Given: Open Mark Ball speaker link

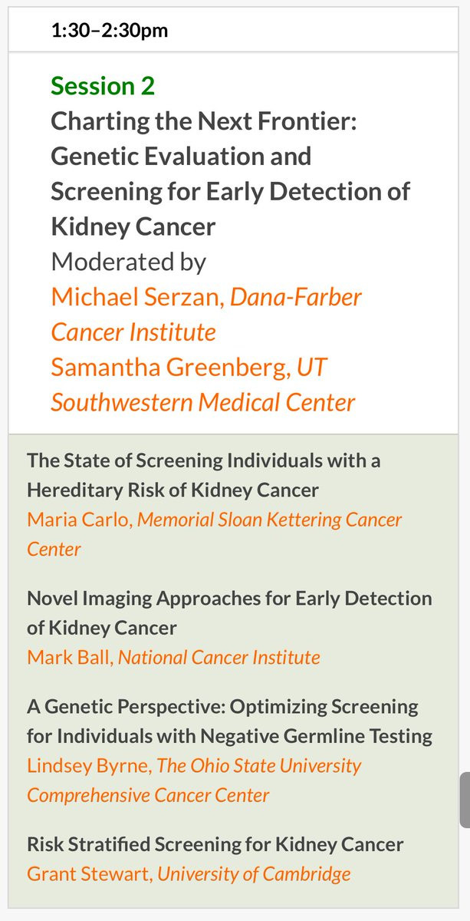Looking at the screenshot, I should click(x=70, y=658).
